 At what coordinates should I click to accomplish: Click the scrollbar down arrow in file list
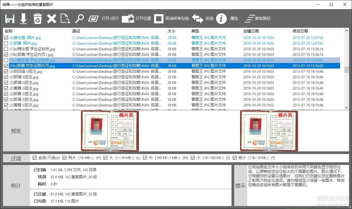pyautogui.click(x=346, y=107)
